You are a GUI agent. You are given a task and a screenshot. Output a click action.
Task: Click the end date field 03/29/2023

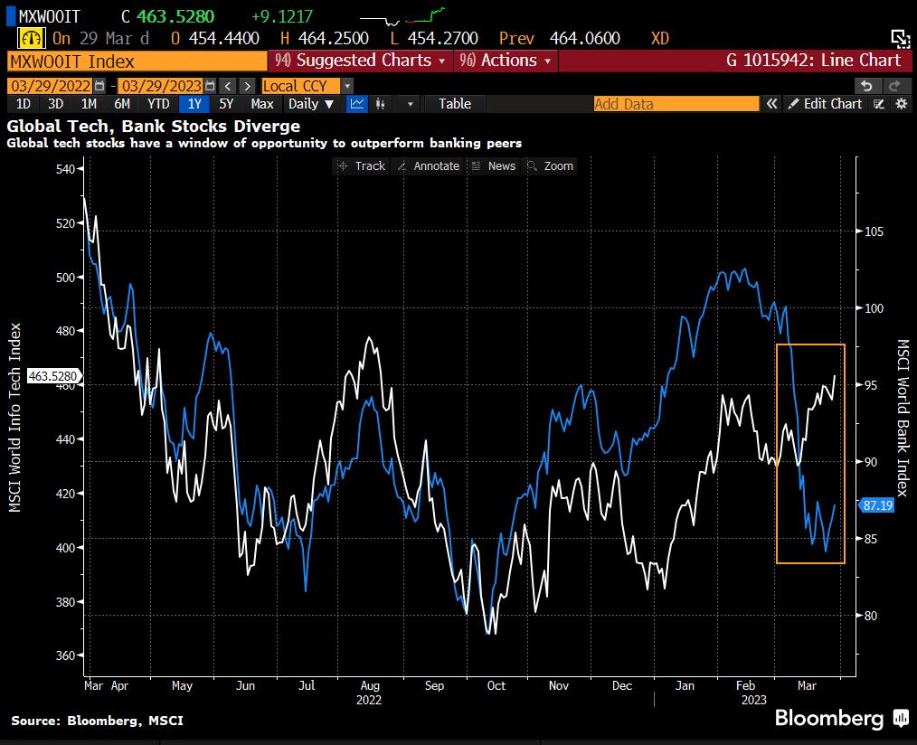click(x=161, y=86)
